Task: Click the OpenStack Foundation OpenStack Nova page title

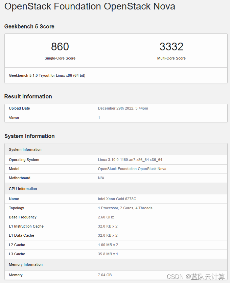Action: point(90,6)
